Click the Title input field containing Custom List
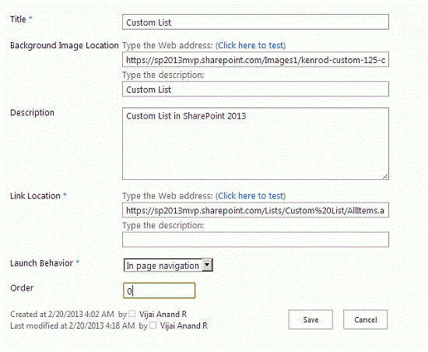The image size is (428, 352). click(x=255, y=22)
